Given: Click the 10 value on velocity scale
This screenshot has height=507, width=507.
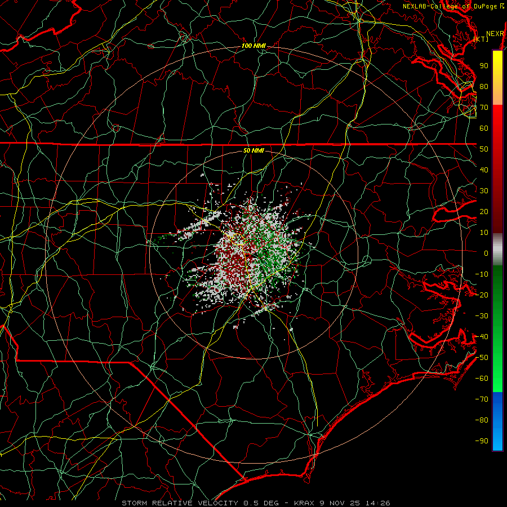Looking at the screenshot, I should (x=484, y=233).
